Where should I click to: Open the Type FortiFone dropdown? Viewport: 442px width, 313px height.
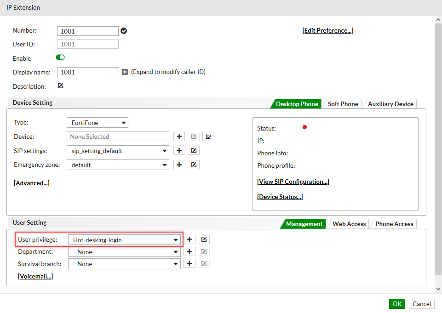click(x=98, y=123)
